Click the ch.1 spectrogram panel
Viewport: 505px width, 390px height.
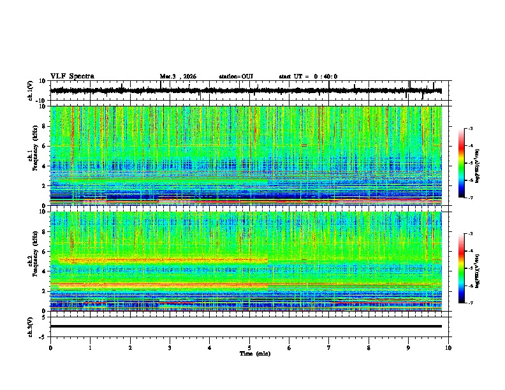(x=246, y=155)
